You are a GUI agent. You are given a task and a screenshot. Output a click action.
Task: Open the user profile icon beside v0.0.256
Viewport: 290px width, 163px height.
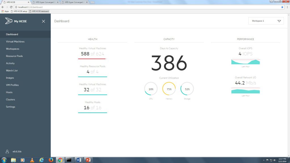click(x=7, y=152)
